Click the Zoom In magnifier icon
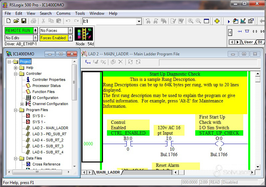 click(191, 21)
